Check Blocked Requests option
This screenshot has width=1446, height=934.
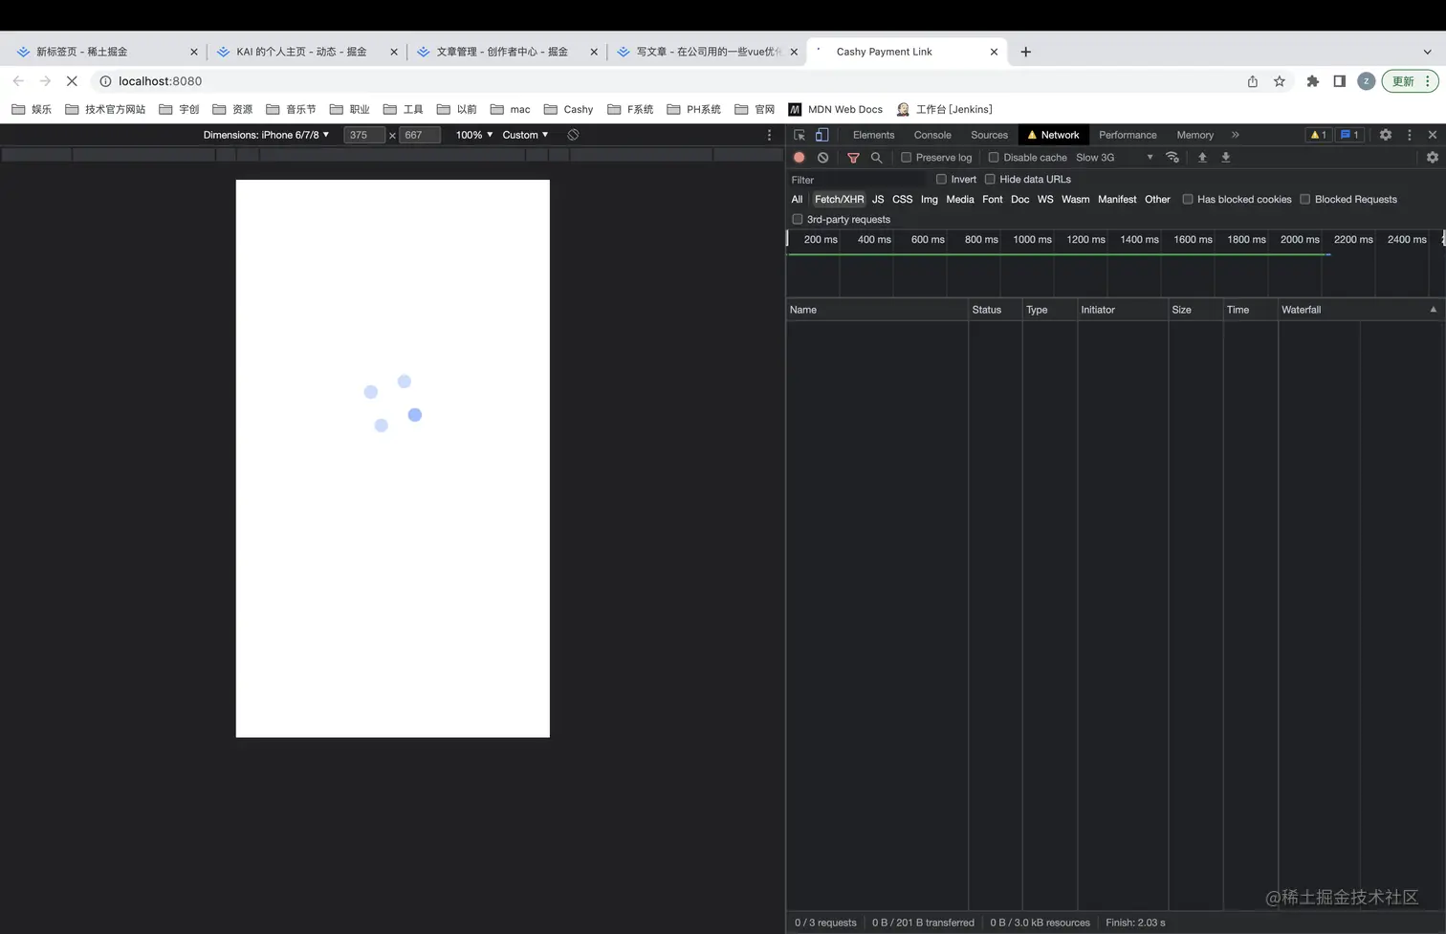pyautogui.click(x=1304, y=199)
